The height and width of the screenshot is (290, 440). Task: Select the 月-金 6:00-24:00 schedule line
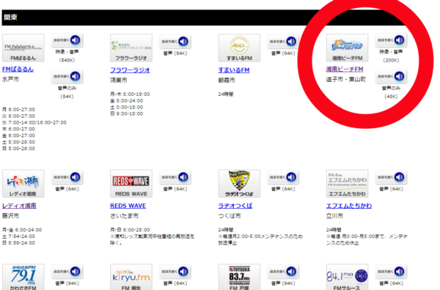point(22,230)
